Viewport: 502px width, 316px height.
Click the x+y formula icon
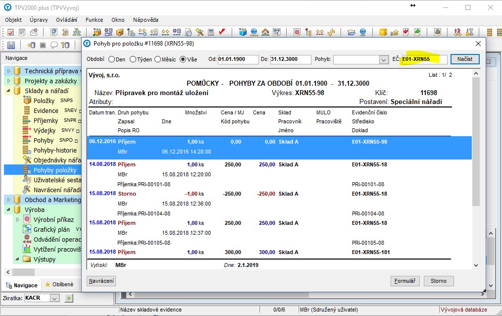click(277, 32)
